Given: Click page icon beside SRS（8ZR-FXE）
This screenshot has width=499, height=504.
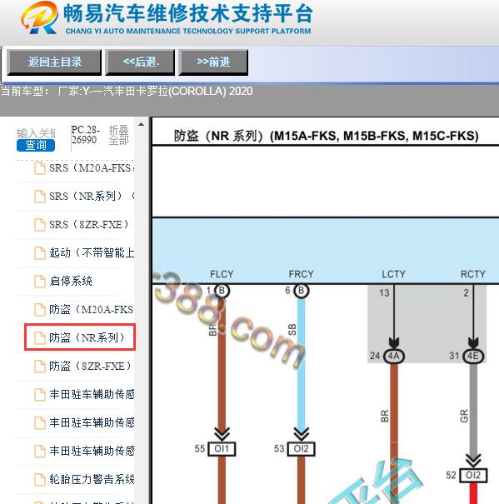Looking at the screenshot, I should [x=39, y=225].
